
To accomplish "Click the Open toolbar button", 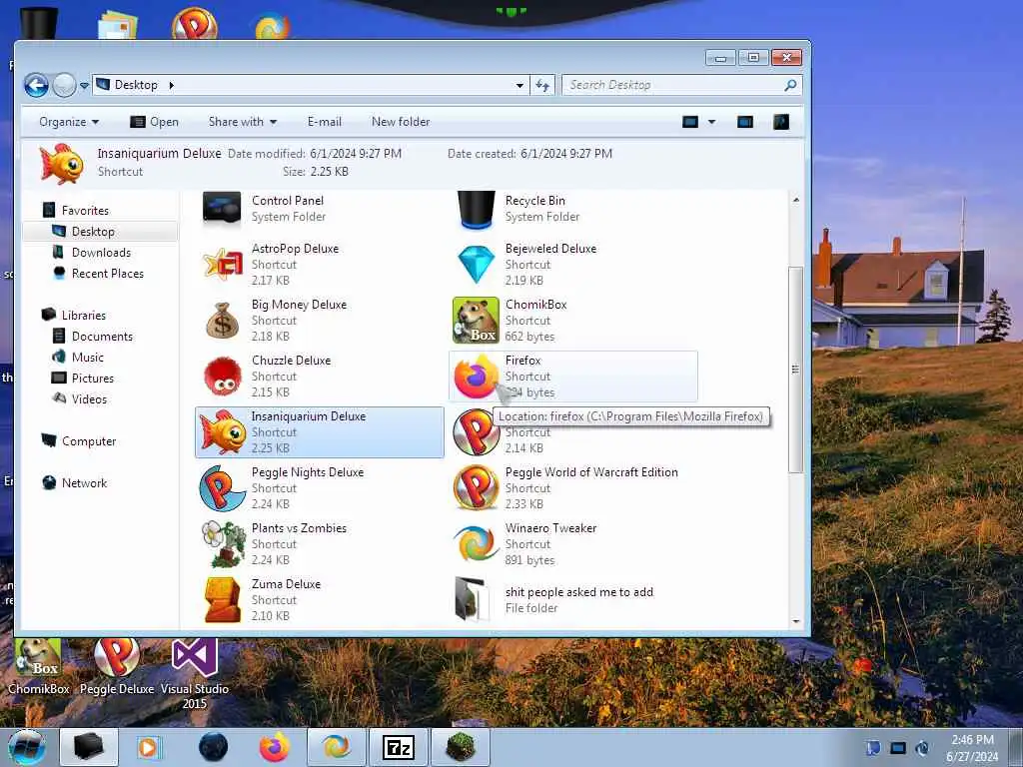I will point(155,122).
